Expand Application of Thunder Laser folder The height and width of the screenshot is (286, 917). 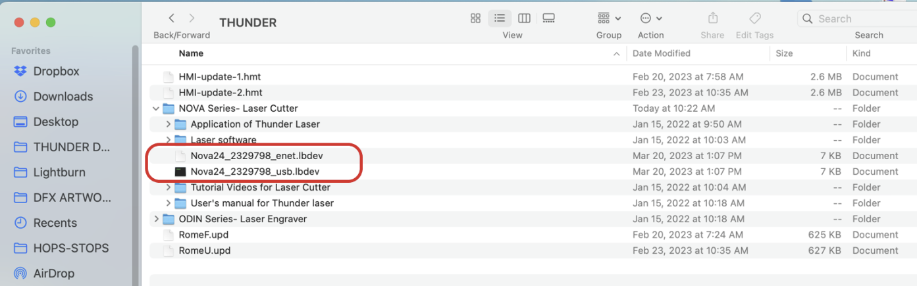(168, 124)
